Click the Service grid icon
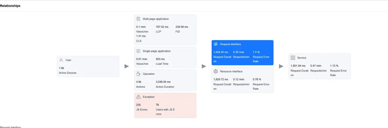The width and height of the screenshot is (388, 128). coord(293,58)
